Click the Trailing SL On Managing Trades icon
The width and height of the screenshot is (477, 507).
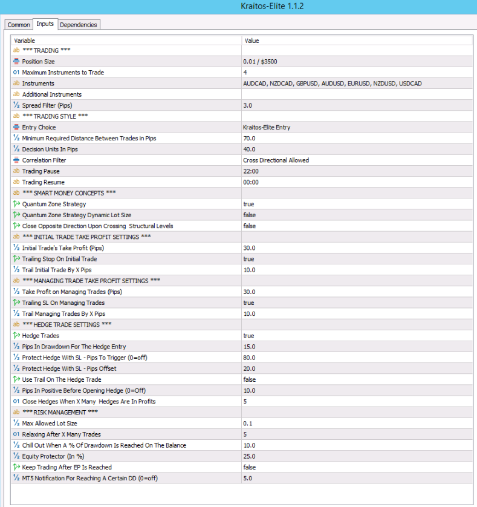[x=16, y=303]
